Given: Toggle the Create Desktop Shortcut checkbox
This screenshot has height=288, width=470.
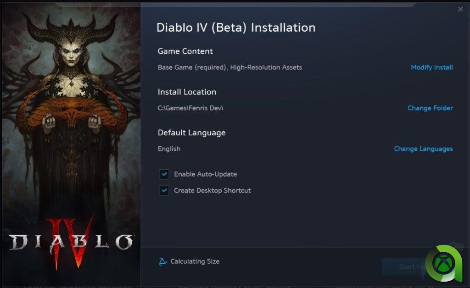Looking at the screenshot, I should coord(164,190).
